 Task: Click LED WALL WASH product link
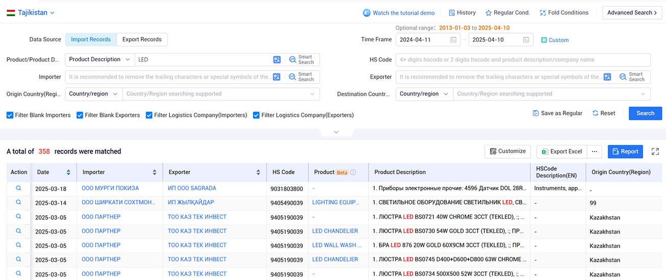pos(337,245)
